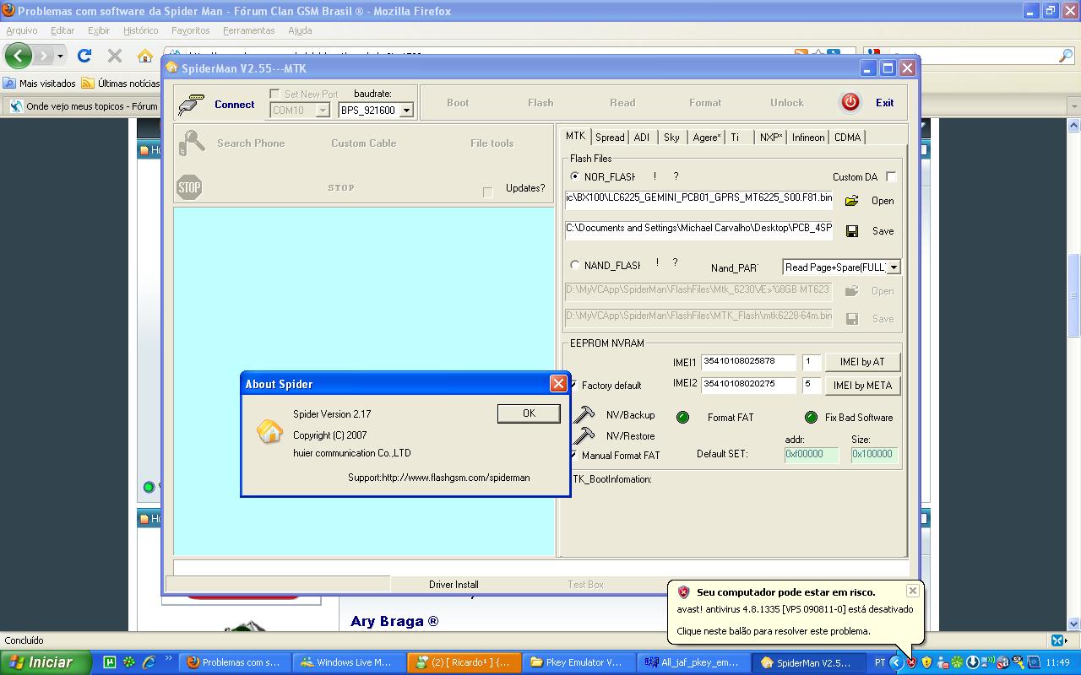Go back using Firefox back arrow
1081x675 pixels.
[x=19, y=57]
